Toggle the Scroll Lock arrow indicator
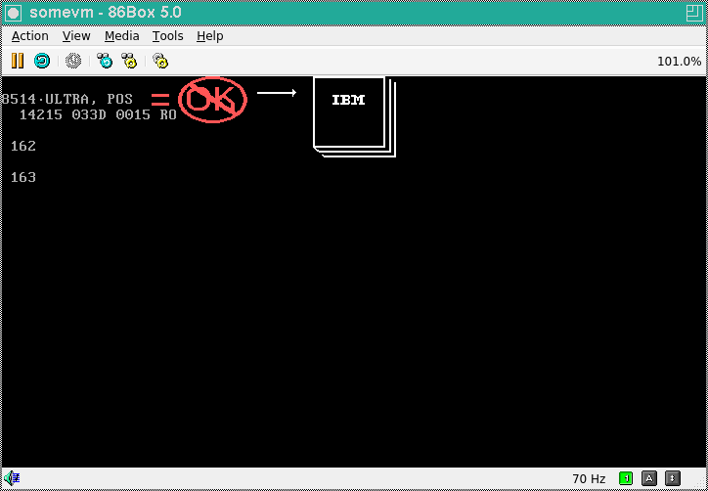Image resolution: width=708 pixels, height=491 pixels. [x=673, y=478]
